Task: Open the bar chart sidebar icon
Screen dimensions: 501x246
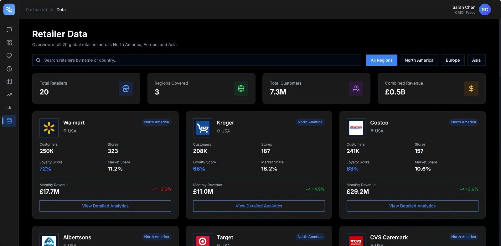Action: pyautogui.click(x=9, y=108)
